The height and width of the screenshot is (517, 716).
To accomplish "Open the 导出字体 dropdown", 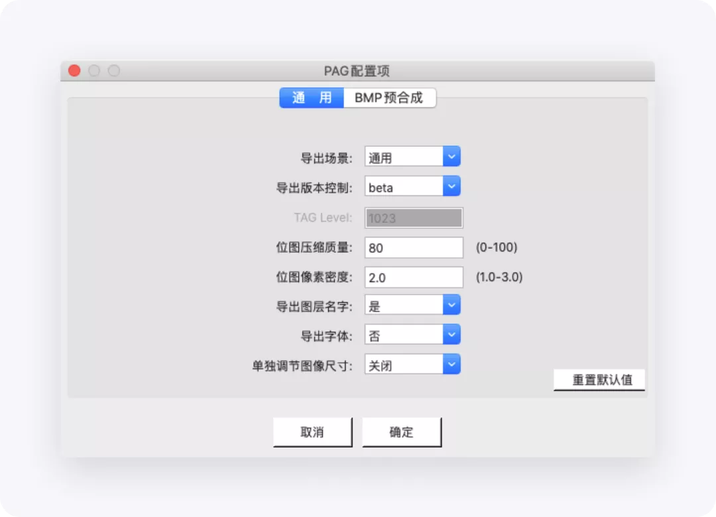I will [x=412, y=335].
